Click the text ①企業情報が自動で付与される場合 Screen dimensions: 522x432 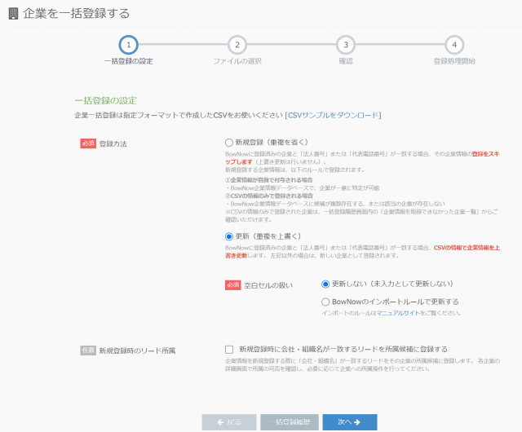pyautogui.click(x=269, y=180)
